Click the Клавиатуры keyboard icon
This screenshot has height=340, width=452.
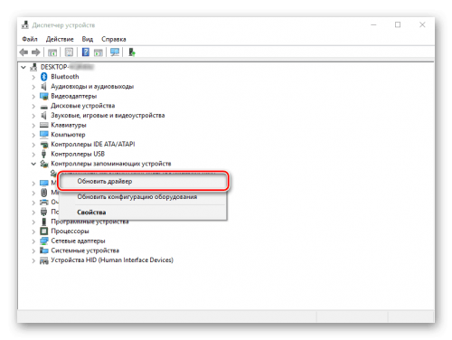click(44, 125)
